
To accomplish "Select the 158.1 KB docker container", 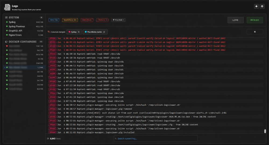I will 24,46.
